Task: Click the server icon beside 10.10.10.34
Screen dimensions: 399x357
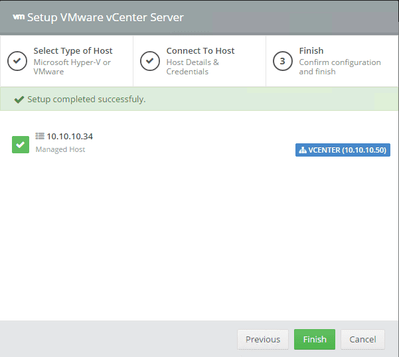Action: tap(40, 136)
